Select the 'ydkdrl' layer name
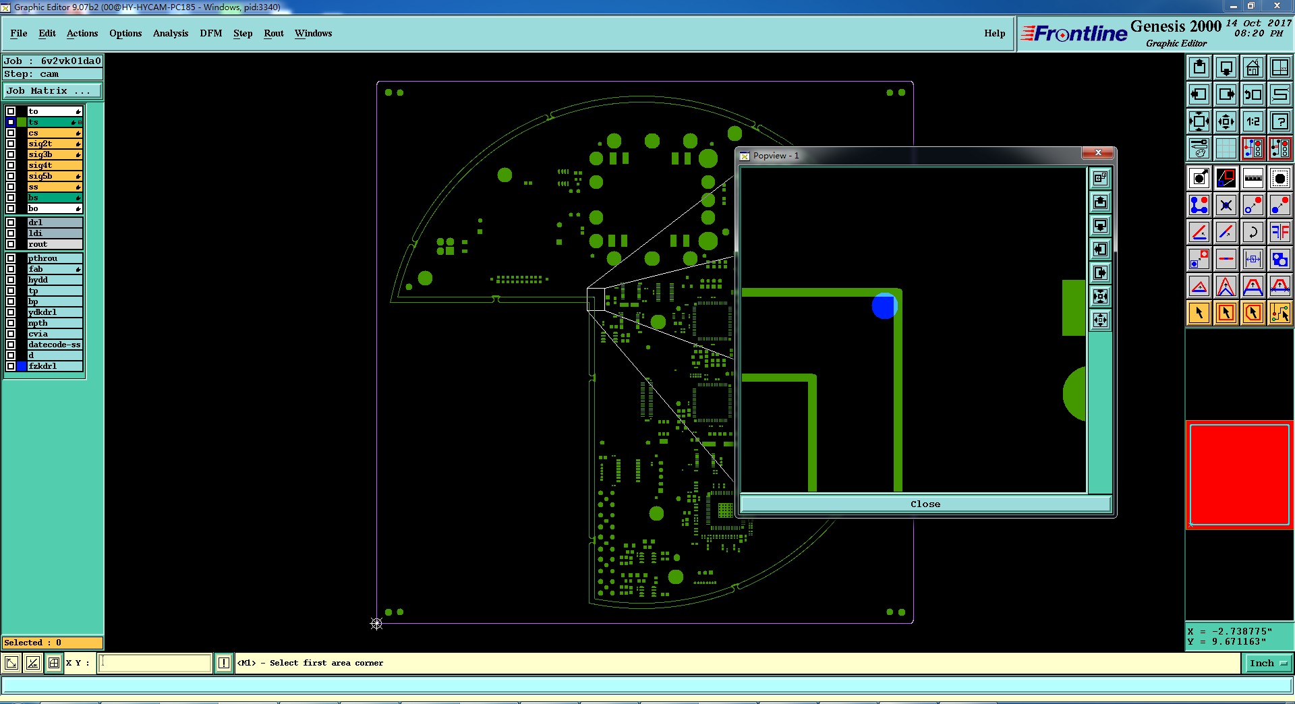This screenshot has height=704, width=1295. 55,312
